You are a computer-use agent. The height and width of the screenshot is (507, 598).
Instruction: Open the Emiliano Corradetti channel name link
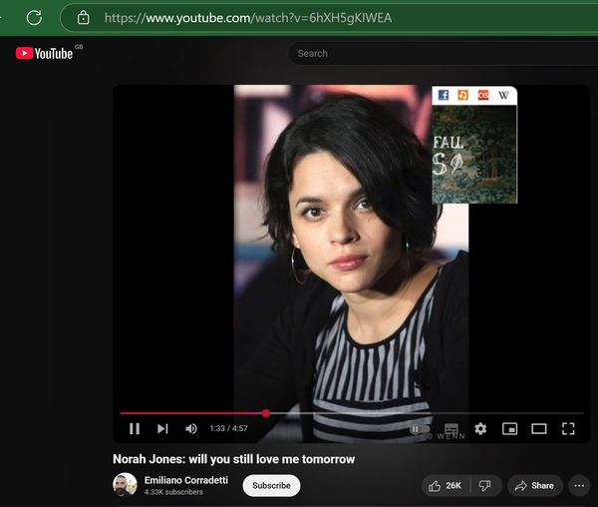186,480
